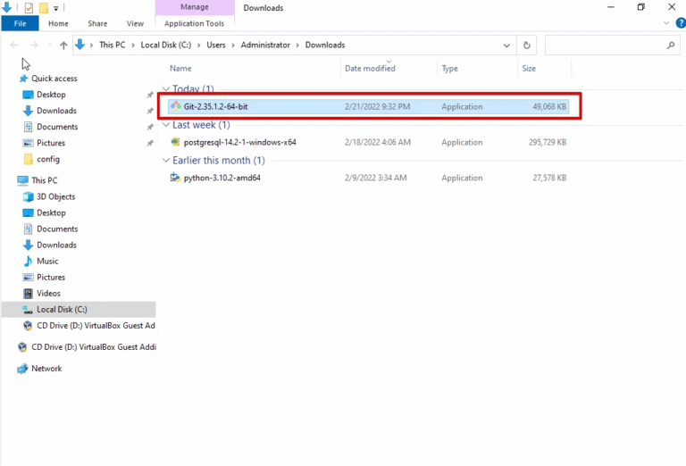Click the Back navigation arrow
This screenshot has height=466, width=686.
tap(14, 45)
